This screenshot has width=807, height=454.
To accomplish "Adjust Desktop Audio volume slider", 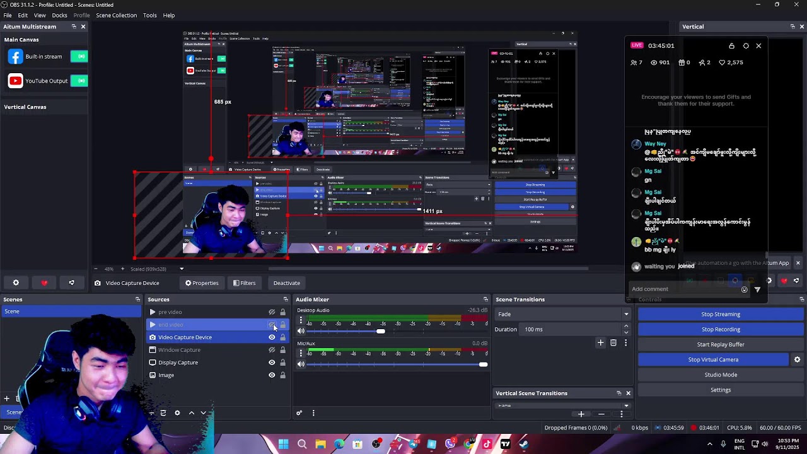I will [381, 331].
